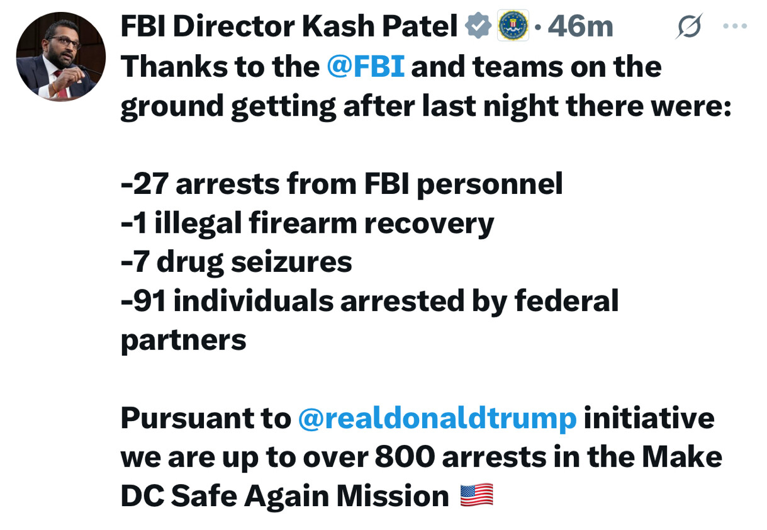Click the "Thanks to the" opening text
This screenshot has width=767, height=530.
click(220, 66)
